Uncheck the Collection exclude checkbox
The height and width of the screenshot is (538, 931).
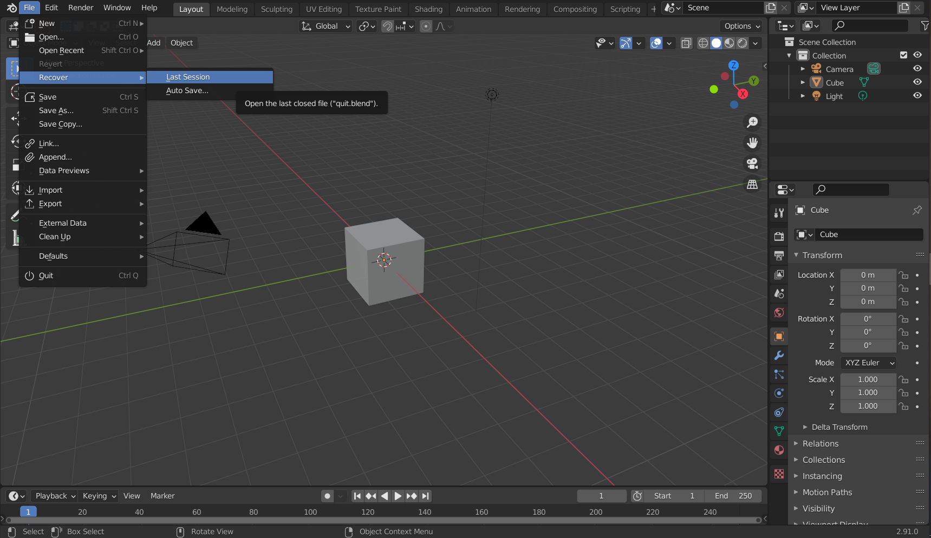tap(903, 55)
